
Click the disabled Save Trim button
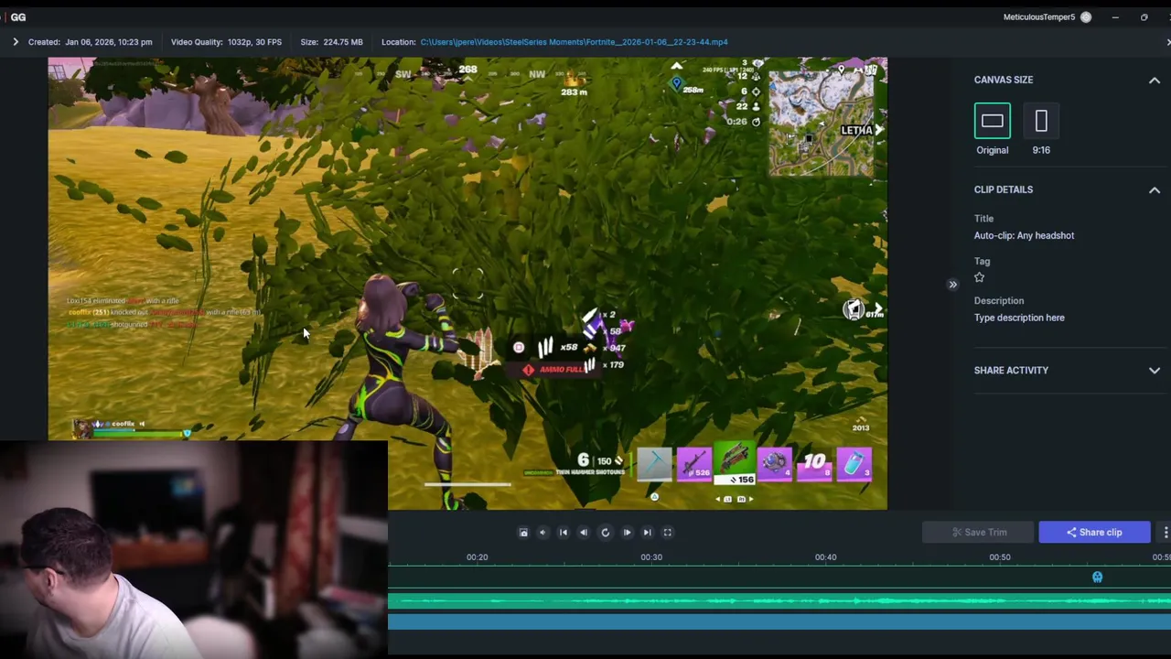[x=978, y=532]
